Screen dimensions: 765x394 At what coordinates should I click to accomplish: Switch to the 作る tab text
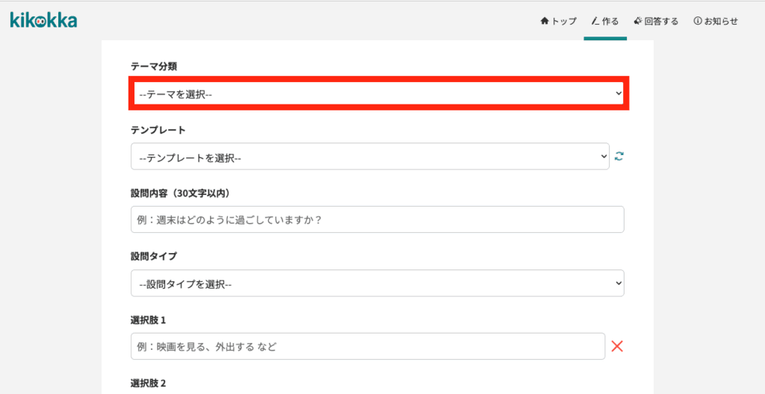click(x=610, y=21)
